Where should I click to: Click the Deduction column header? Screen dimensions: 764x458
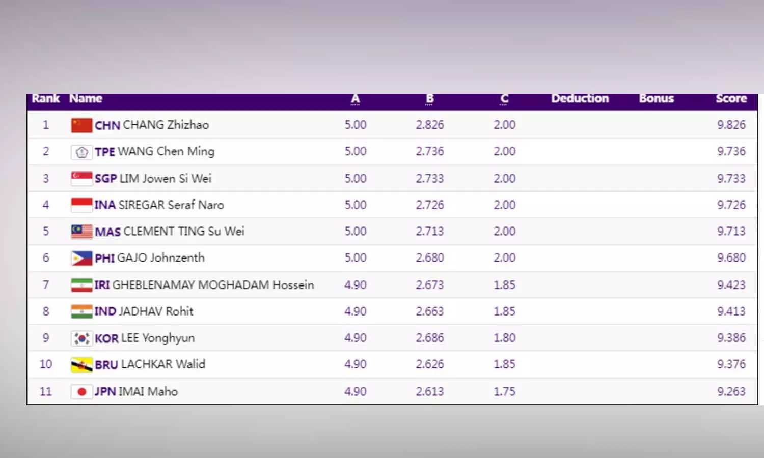coord(580,98)
